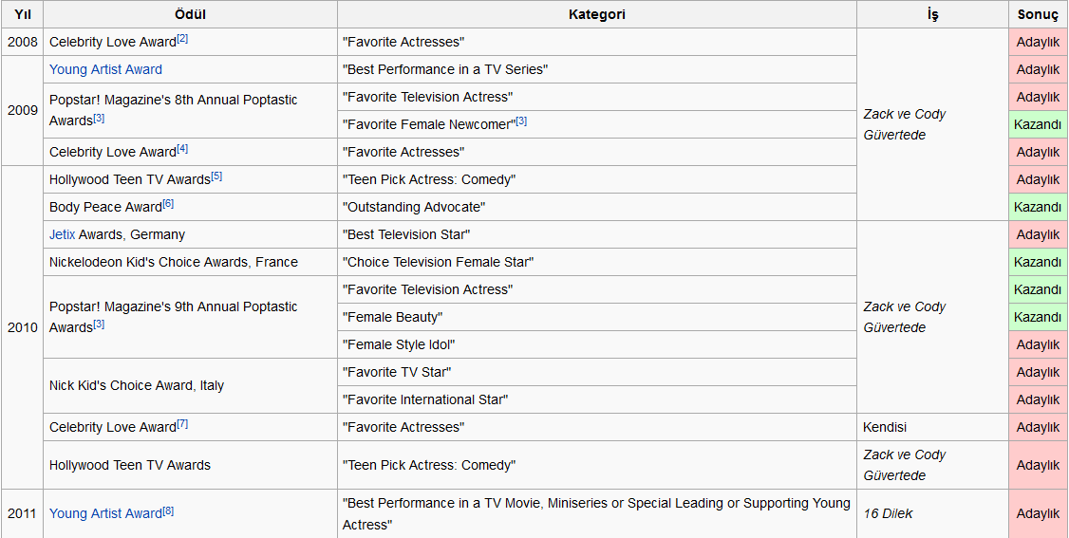Open footnote [5] on Hollywood Teen TV Awards
Screen dimensions: 1069x538
click(216, 176)
